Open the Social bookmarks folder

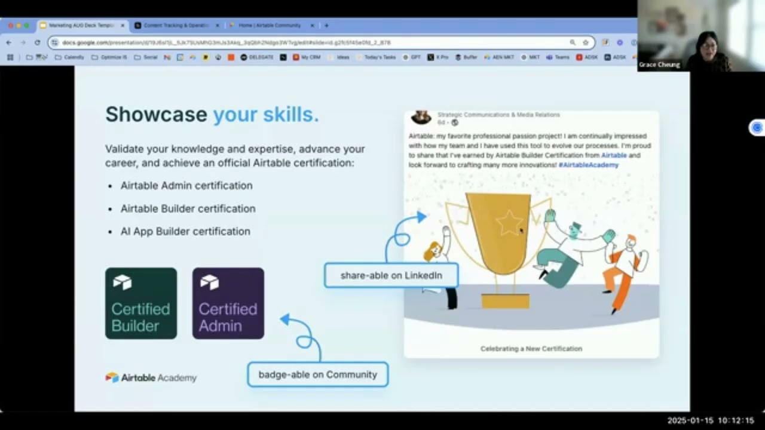tap(146, 57)
